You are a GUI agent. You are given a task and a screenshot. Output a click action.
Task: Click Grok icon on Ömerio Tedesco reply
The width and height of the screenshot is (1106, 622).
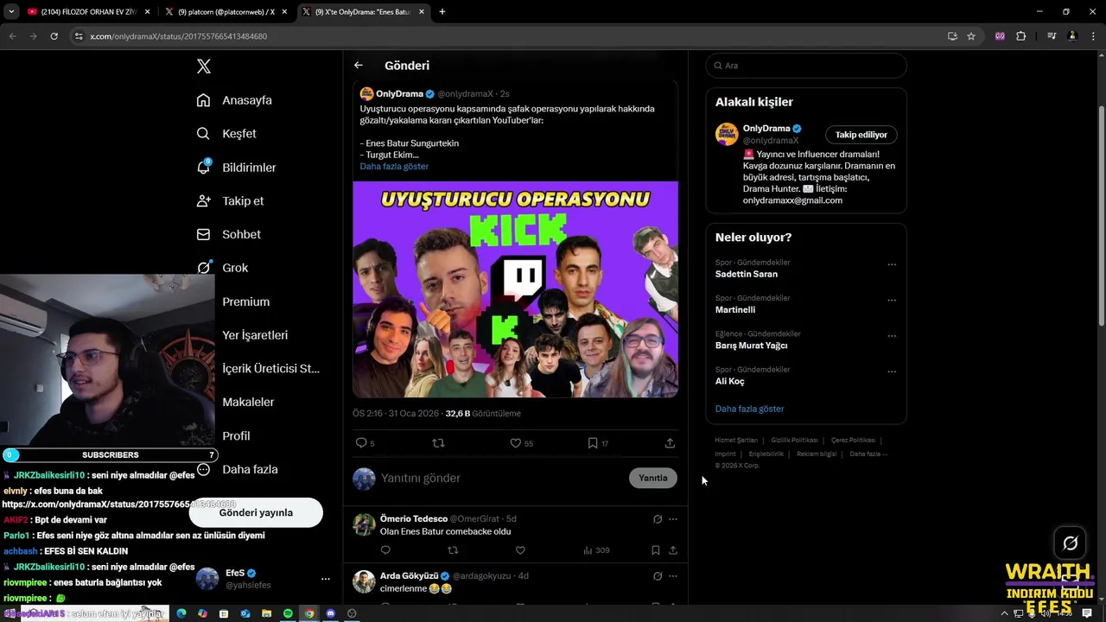point(658,519)
